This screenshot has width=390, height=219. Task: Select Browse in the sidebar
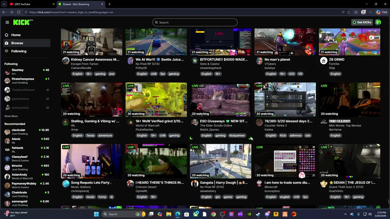pos(27,43)
